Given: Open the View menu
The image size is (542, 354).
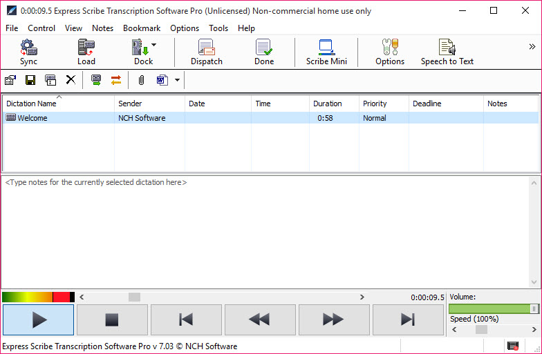Looking at the screenshot, I should (73, 28).
